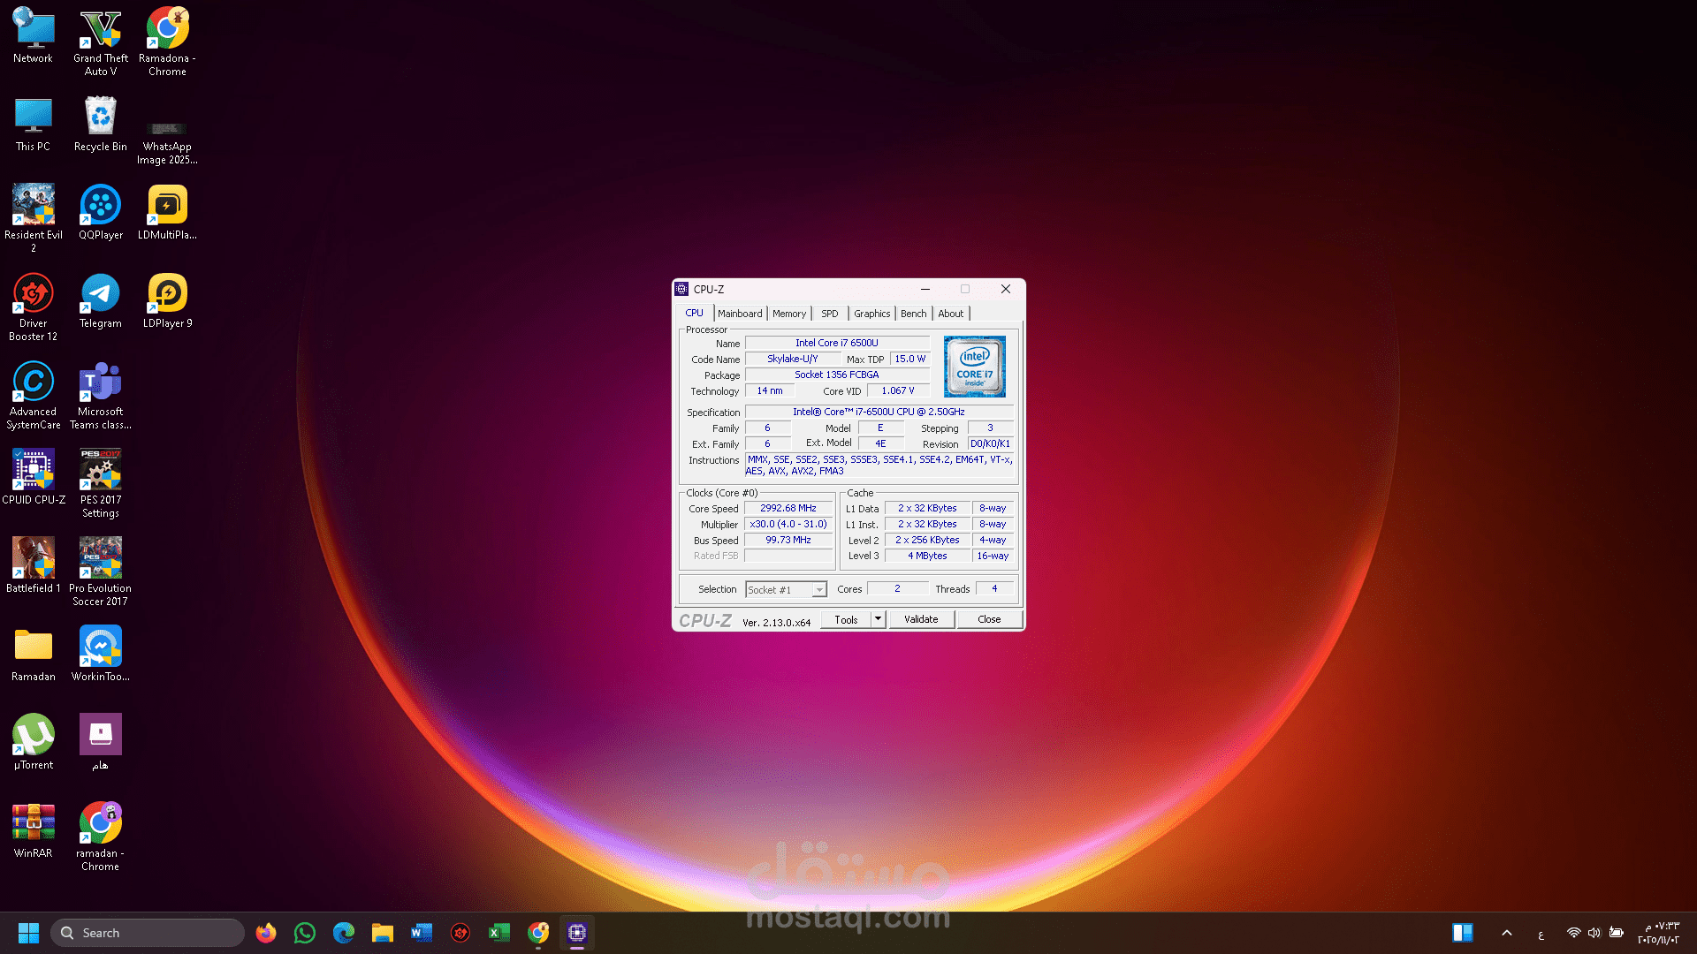Viewport: 1697px width, 954px height.
Task: Launch Microsoft Teams classic
Action: tap(101, 394)
